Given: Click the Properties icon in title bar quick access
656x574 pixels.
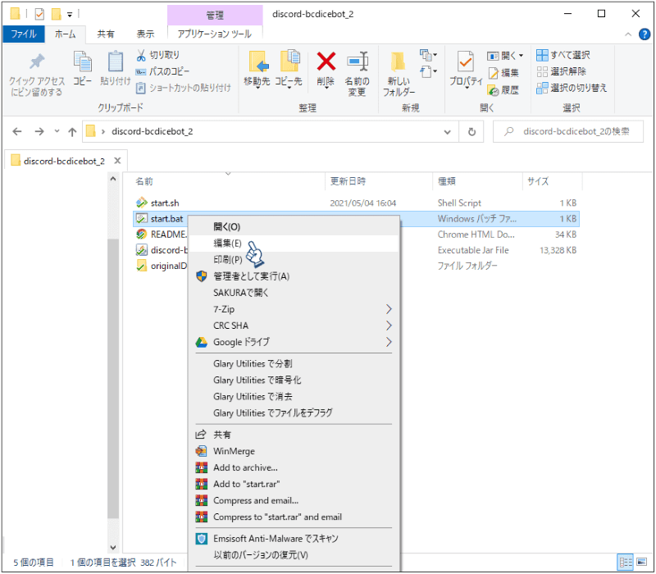Looking at the screenshot, I should coord(39,14).
